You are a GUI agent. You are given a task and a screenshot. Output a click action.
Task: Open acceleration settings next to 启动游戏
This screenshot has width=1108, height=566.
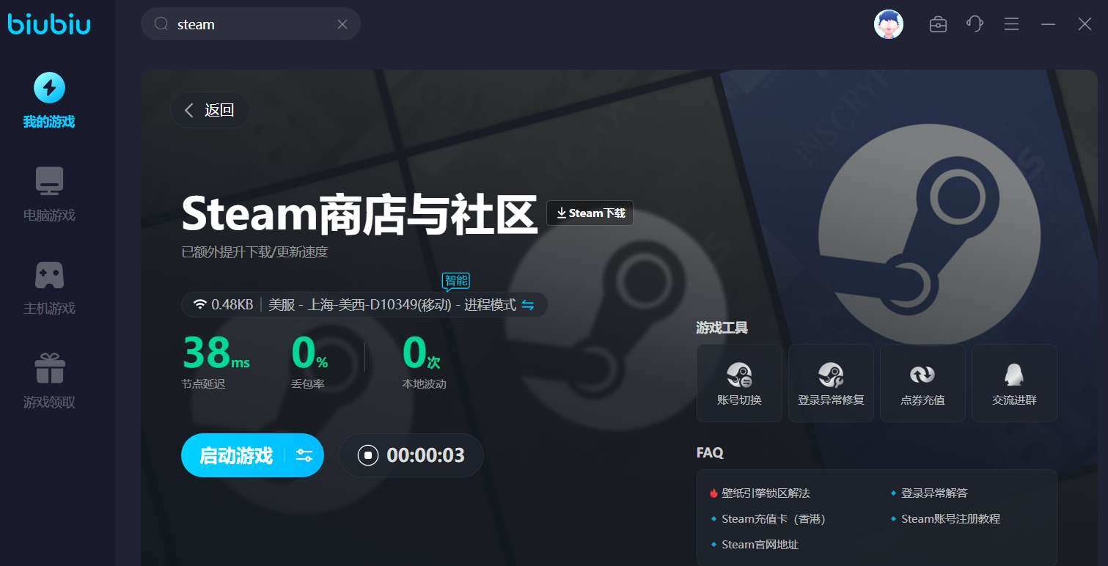304,455
